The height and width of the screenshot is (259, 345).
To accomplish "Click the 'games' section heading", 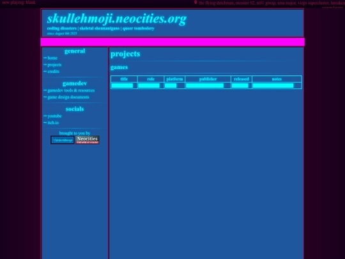I will pyautogui.click(x=119, y=67).
